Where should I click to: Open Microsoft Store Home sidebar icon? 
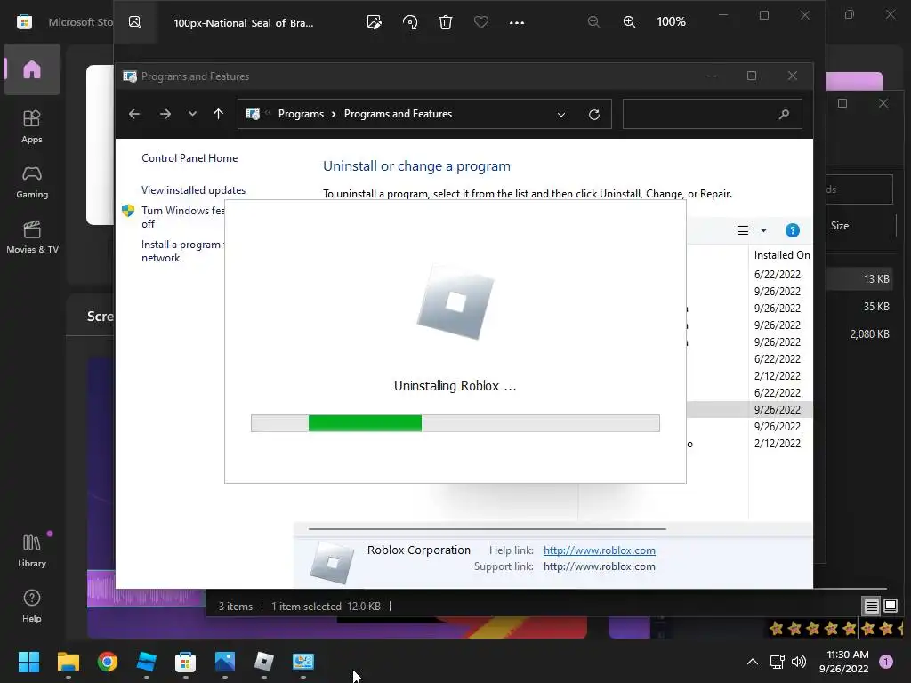pyautogui.click(x=32, y=69)
